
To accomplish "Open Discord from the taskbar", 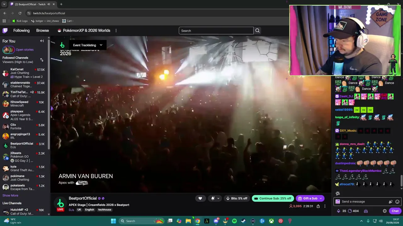I will [x=216, y=221].
